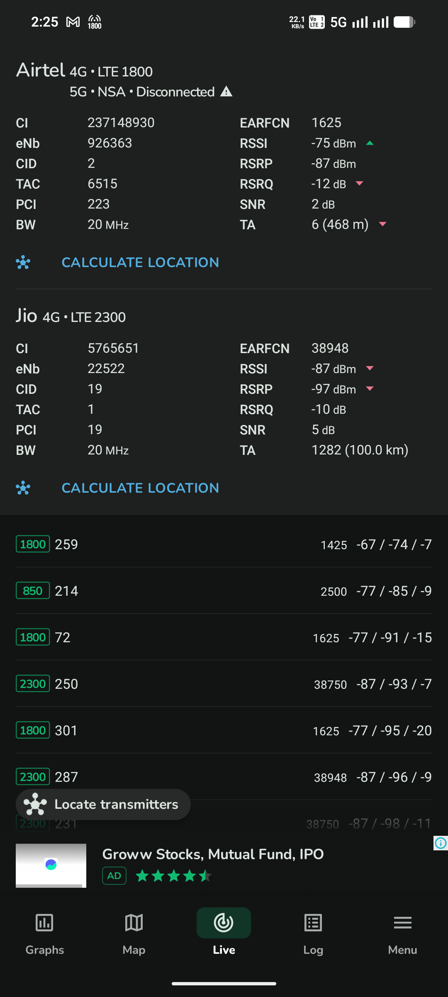Tap the Graphs bar chart icon

click(44, 923)
